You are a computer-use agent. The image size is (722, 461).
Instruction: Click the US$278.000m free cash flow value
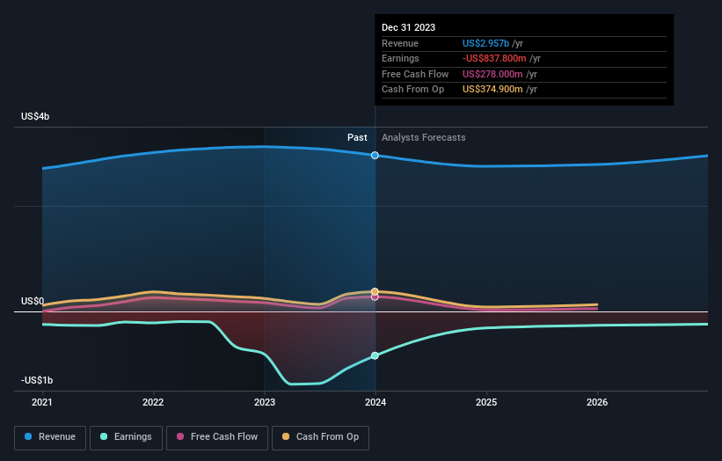point(492,74)
